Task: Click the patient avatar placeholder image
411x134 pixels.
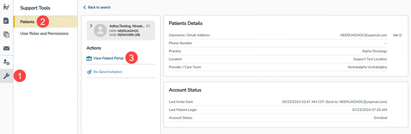Action: pyautogui.click(x=100, y=30)
